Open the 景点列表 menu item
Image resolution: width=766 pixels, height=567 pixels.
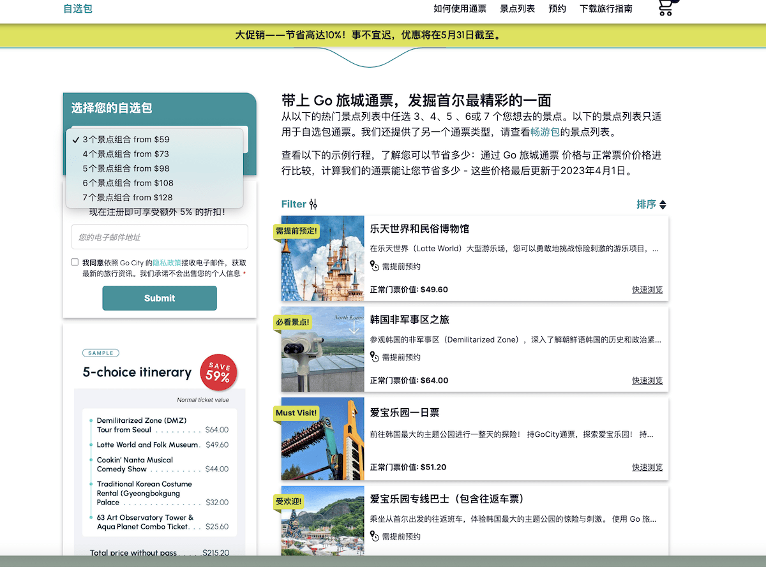pyautogui.click(x=518, y=8)
